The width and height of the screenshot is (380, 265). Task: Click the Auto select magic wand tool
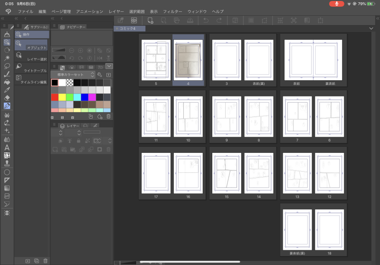tap(7, 57)
